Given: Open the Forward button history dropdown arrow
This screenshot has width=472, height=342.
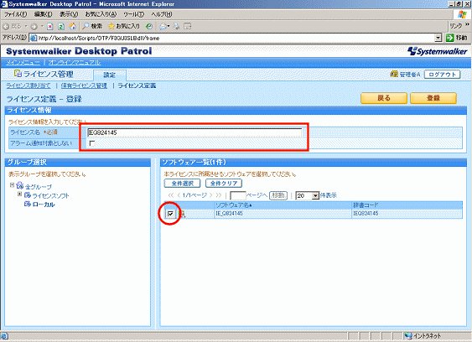Looking at the screenshot, I should pos(42,26).
